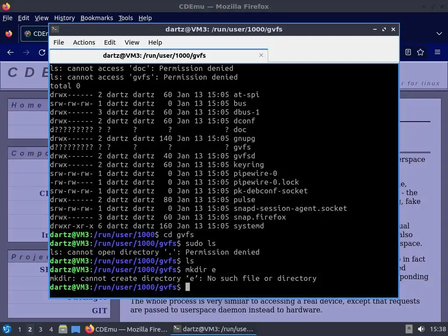Switch to workspace 3

(41, 329)
